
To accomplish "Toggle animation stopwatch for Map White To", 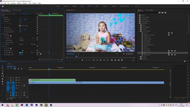I will [5, 53].
